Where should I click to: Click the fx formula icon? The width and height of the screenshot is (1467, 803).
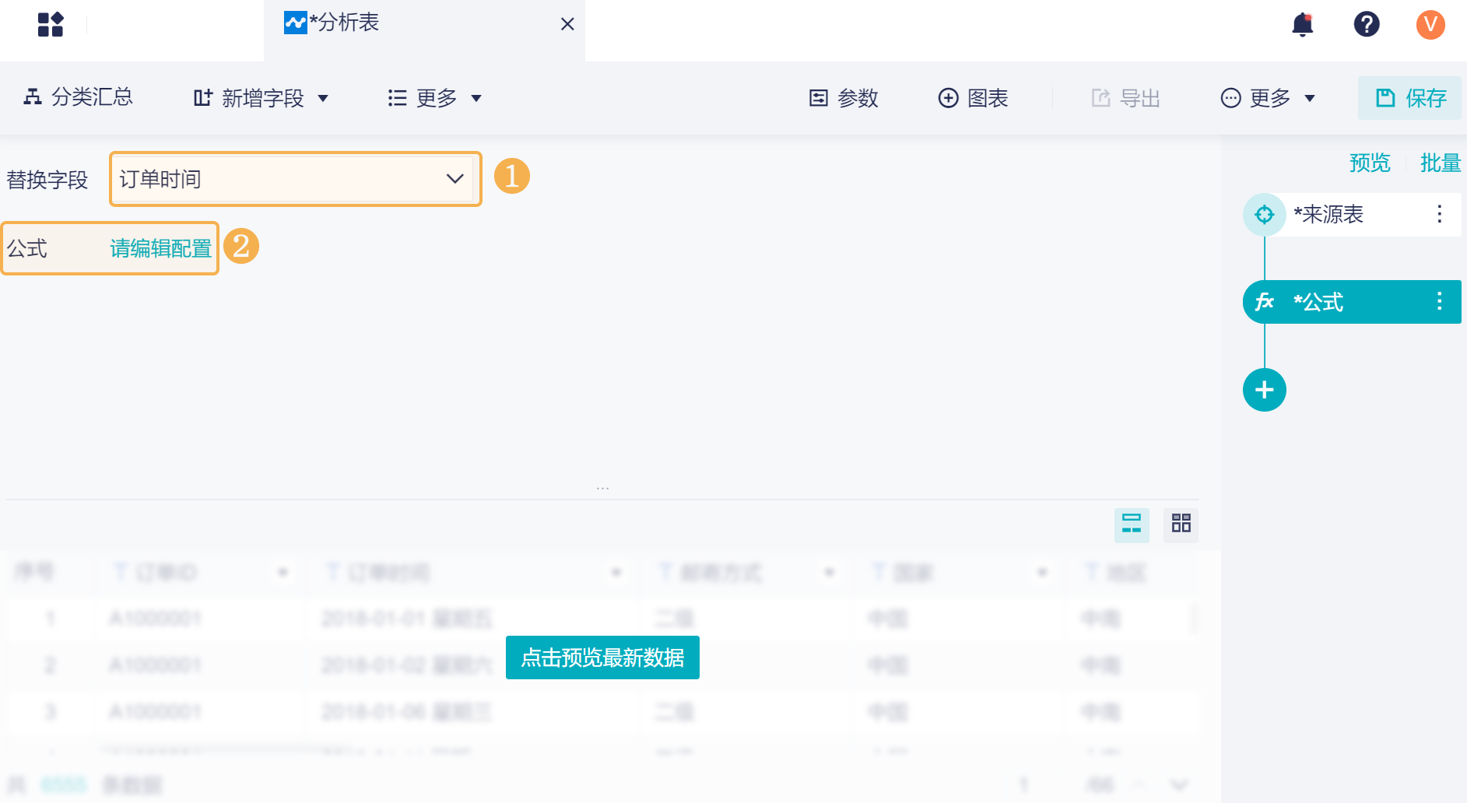click(x=1265, y=302)
